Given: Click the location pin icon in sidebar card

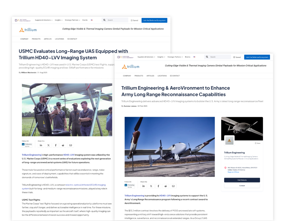Looking at the screenshot, I should click(x=225, y=168).
